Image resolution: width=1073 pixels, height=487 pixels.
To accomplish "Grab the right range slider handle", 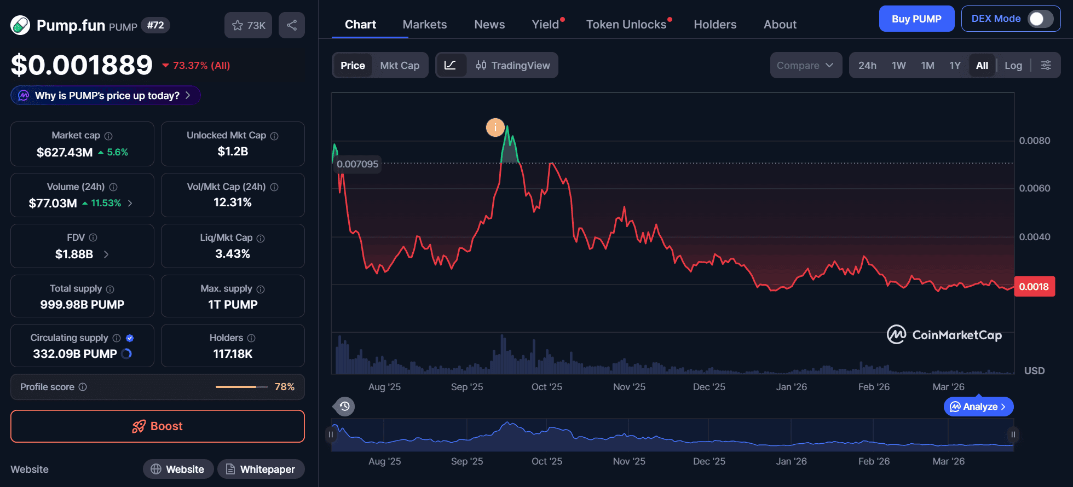I will click(x=1013, y=434).
